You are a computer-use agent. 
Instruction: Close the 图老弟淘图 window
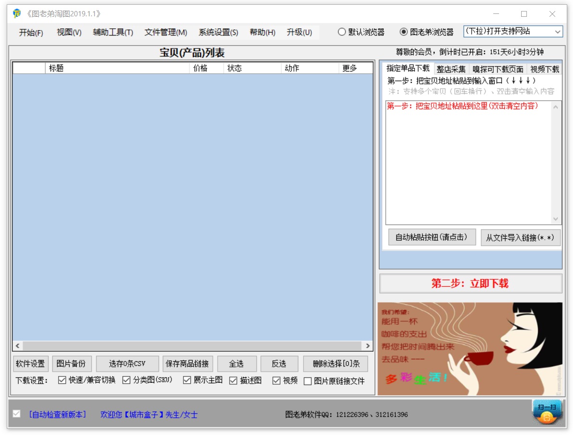(552, 14)
